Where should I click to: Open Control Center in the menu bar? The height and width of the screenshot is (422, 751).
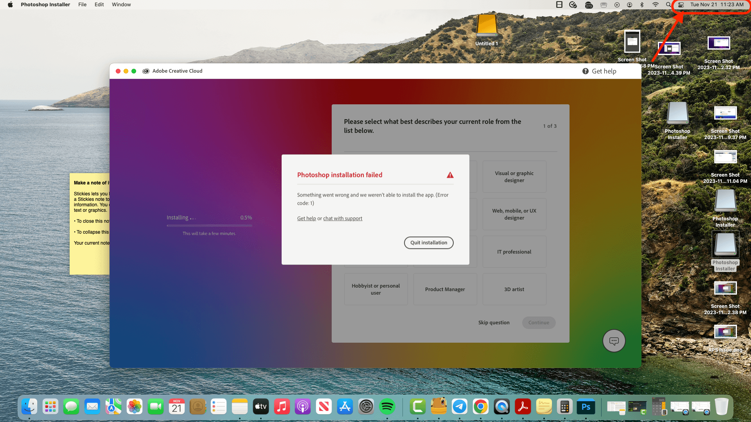point(681,5)
